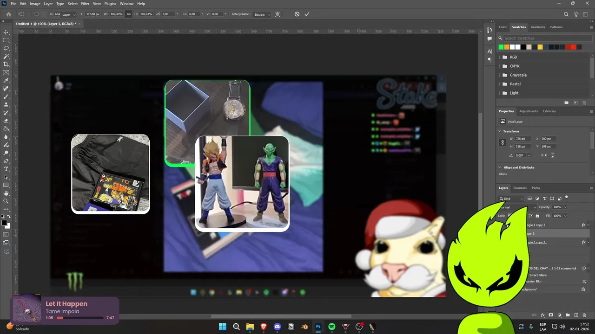Cancel the transform in options bar
The width and height of the screenshot is (595, 334).
297,14
